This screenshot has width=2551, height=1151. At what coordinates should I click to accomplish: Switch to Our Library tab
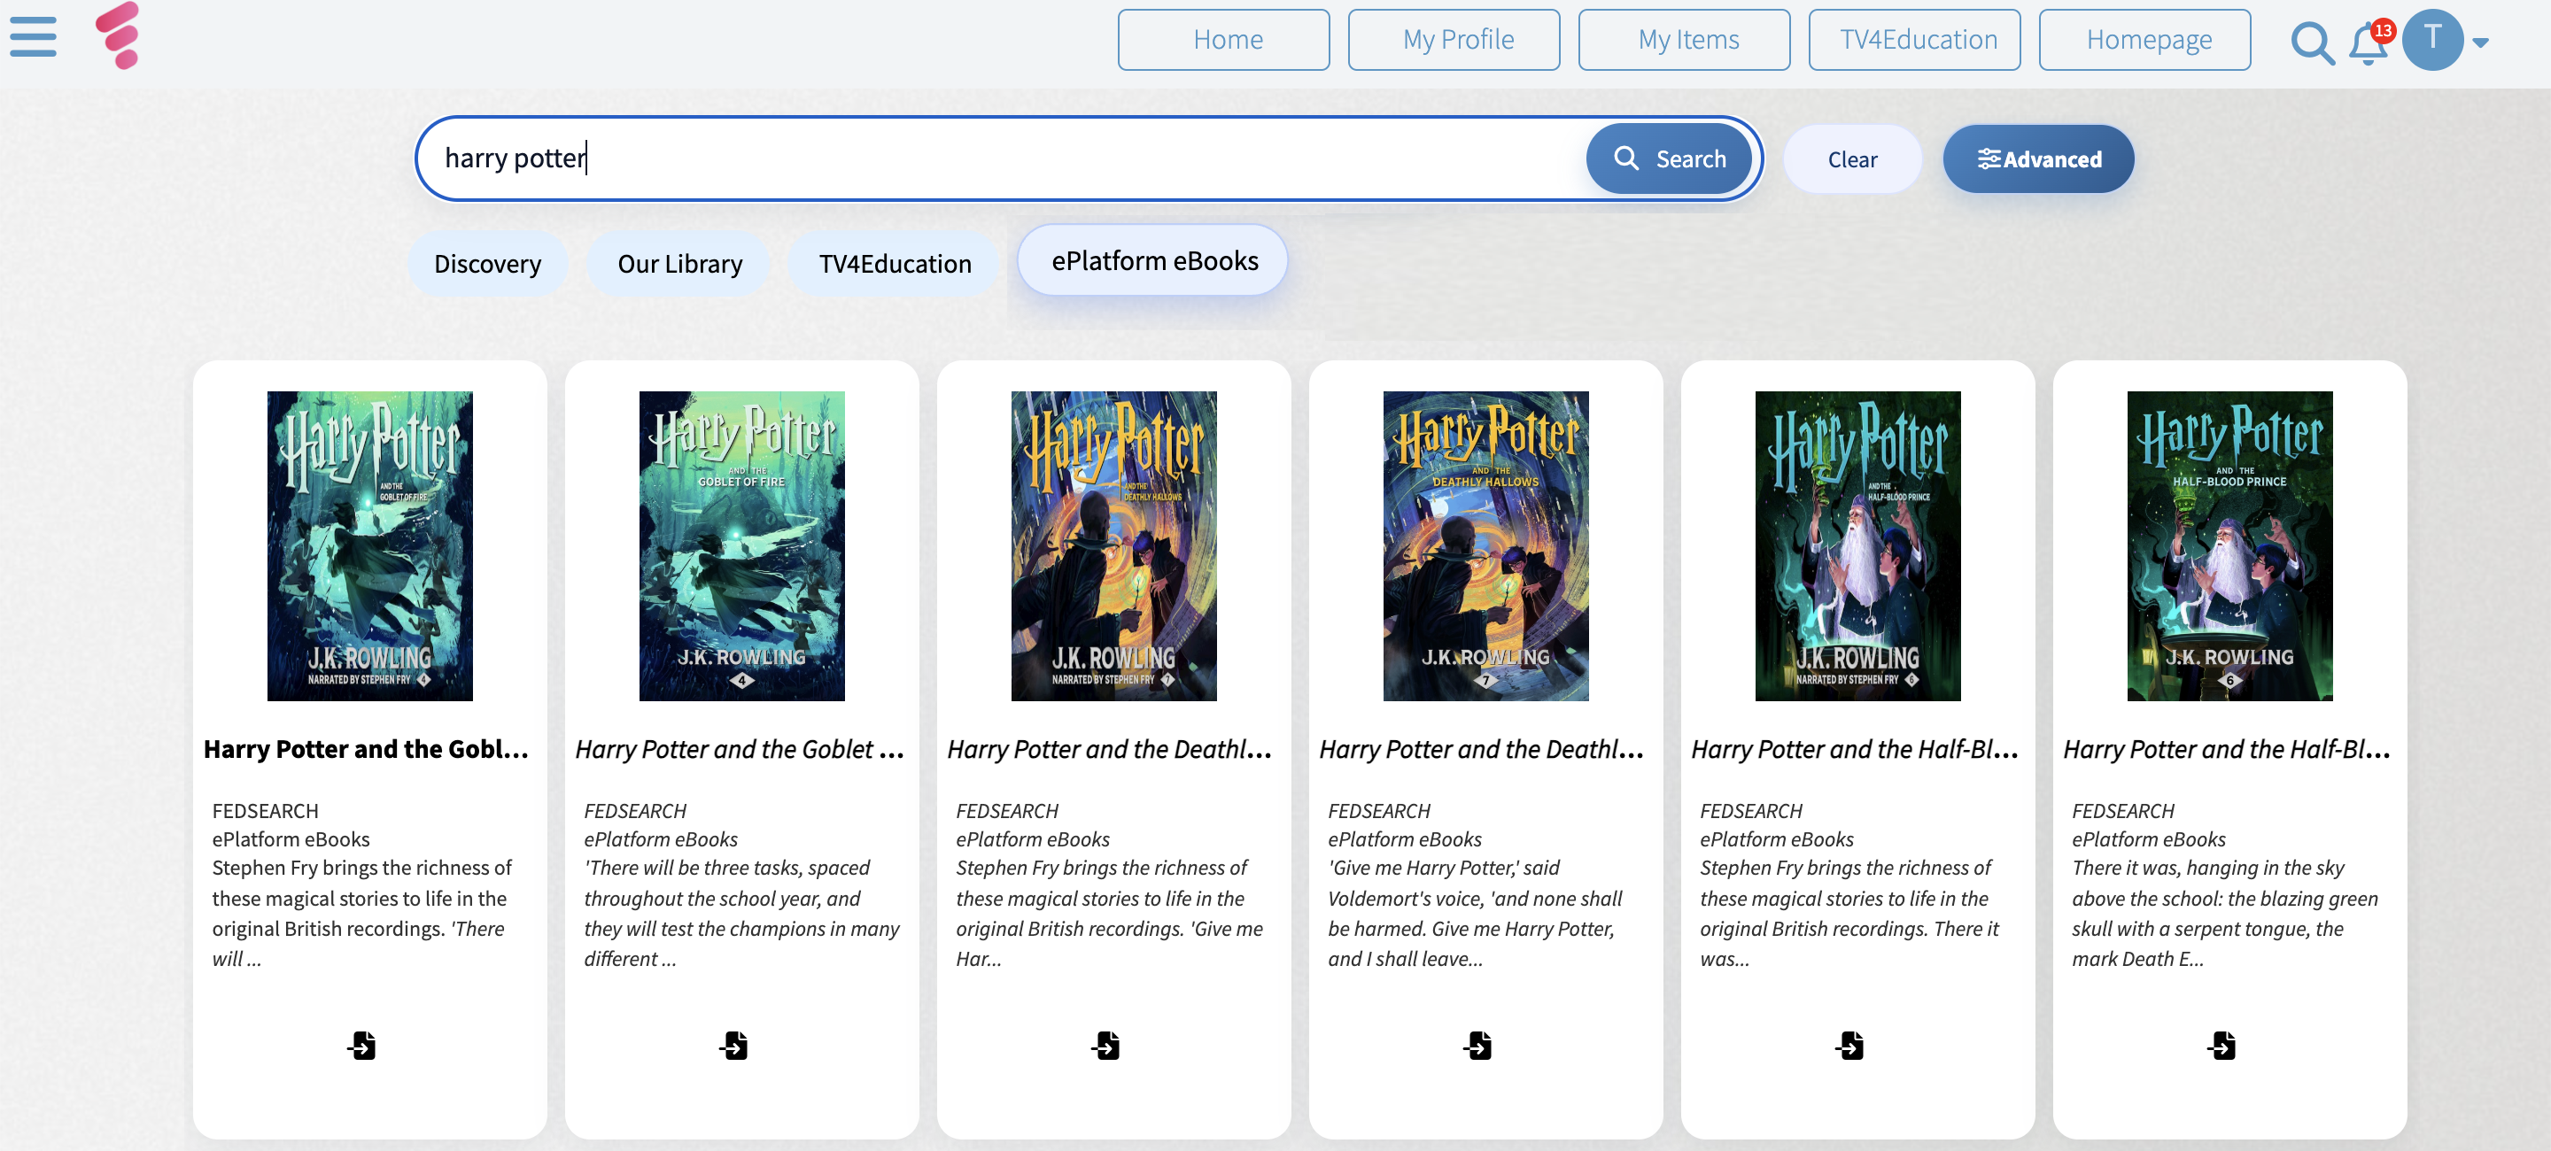(x=679, y=264)
